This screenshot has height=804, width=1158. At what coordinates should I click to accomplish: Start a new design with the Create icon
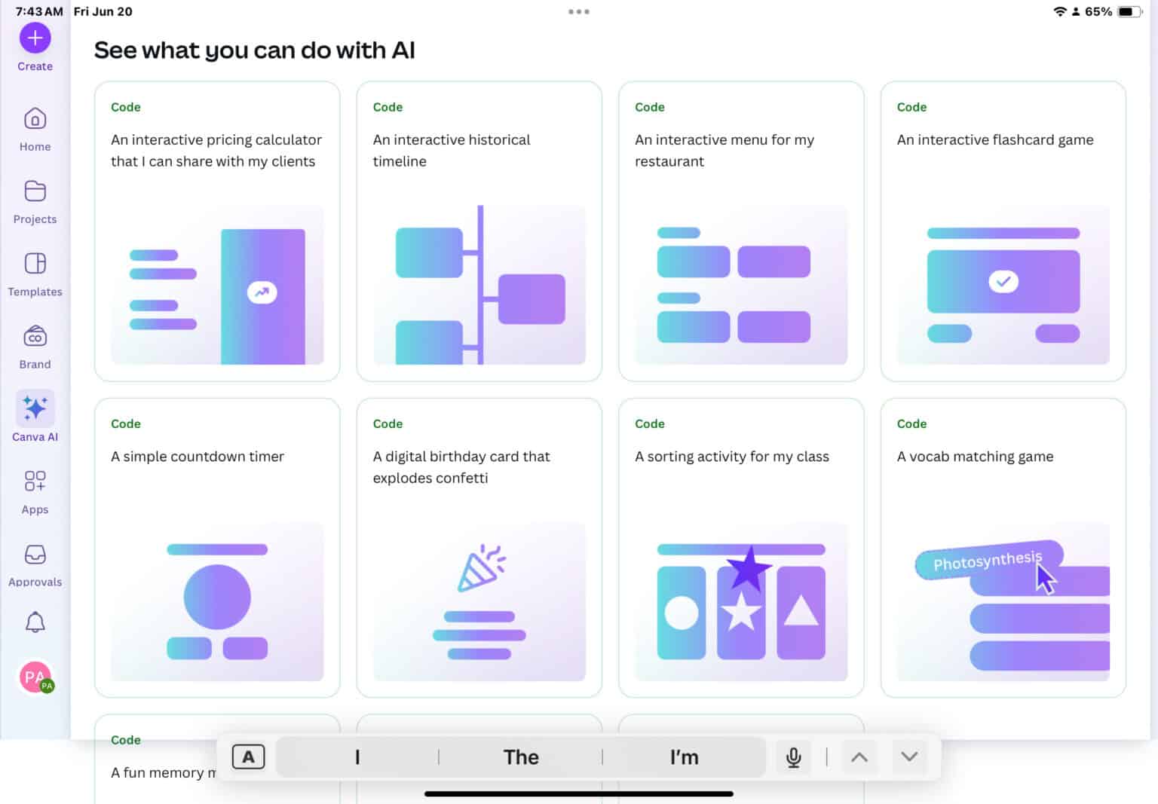pyautogui.click(x=35, y=36)
